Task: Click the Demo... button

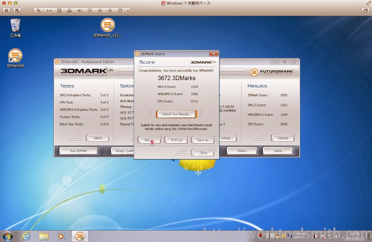Action: click(242, 151)
